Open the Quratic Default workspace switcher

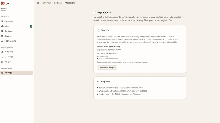click(4, 9)
